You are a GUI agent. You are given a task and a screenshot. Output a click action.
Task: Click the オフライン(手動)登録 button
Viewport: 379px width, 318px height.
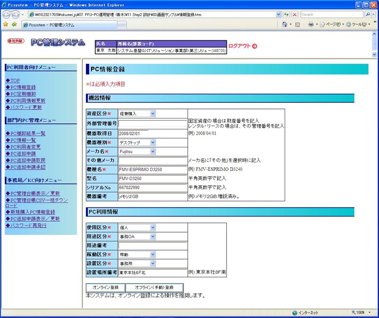click(x=154, y=288)
